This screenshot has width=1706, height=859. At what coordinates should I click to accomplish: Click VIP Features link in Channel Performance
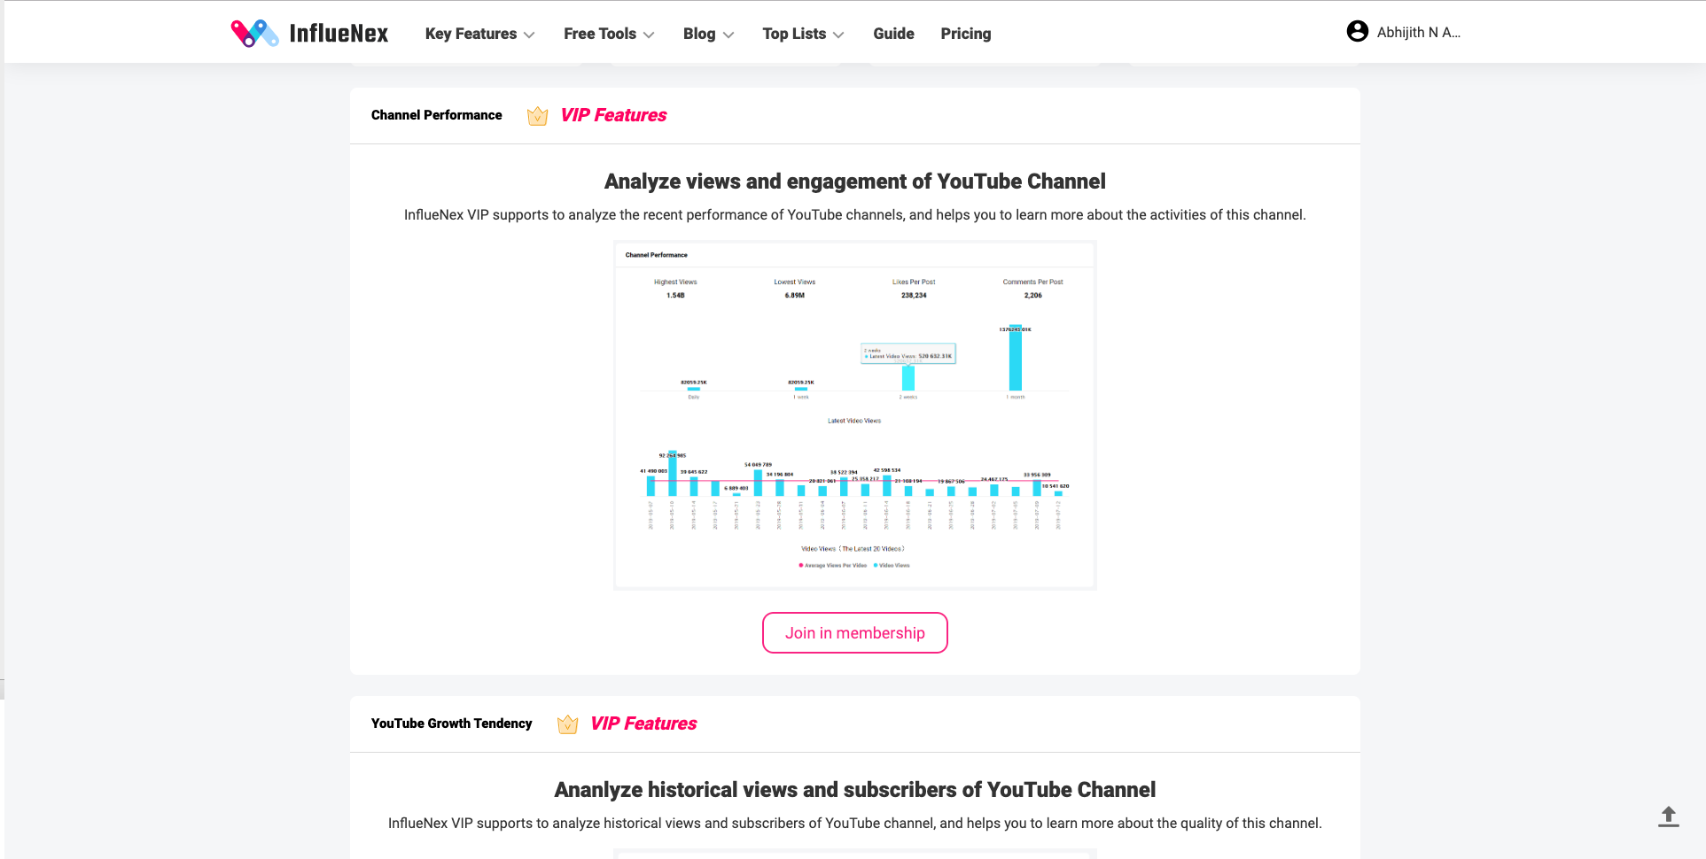click(x=613, y=115)
